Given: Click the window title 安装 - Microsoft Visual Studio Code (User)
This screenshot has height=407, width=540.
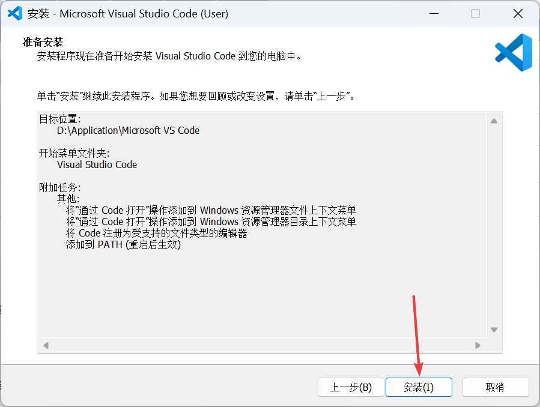Looking at the screenshot, I should point(128,14).
